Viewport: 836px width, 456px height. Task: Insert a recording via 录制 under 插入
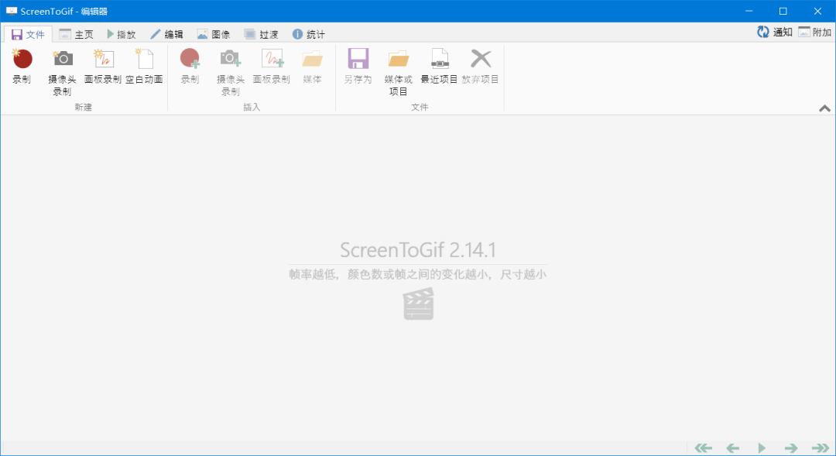pos(190,60)
